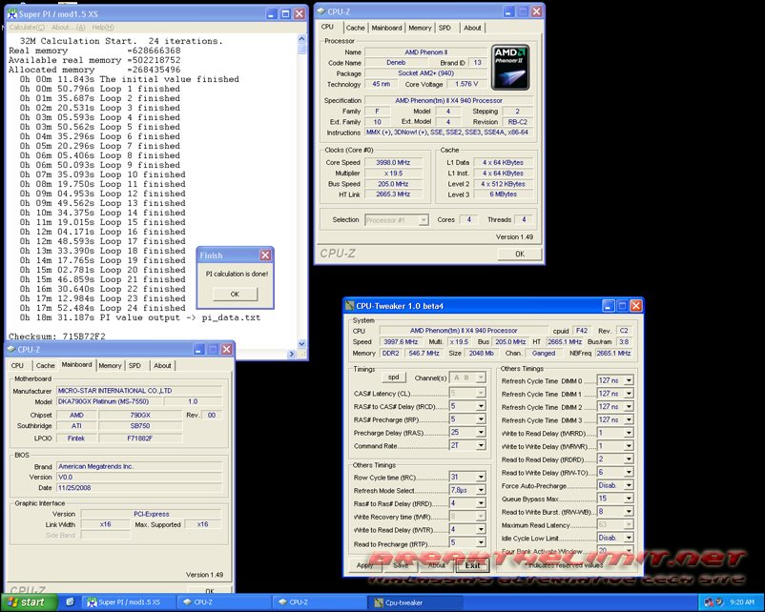This screenshot has height=612, width=765.
Task: Open the Refresh Mode Select dropdown
Action: (481, 490)
